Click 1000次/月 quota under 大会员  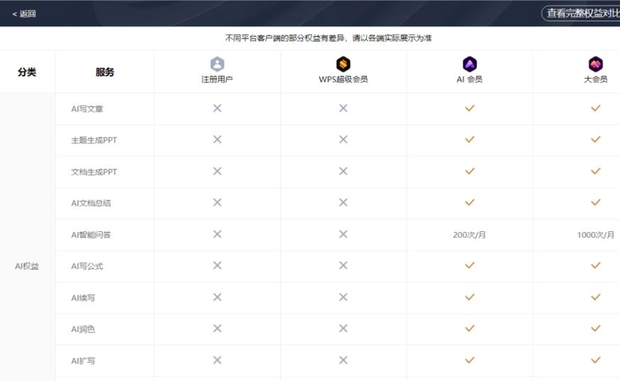(595, 235)
